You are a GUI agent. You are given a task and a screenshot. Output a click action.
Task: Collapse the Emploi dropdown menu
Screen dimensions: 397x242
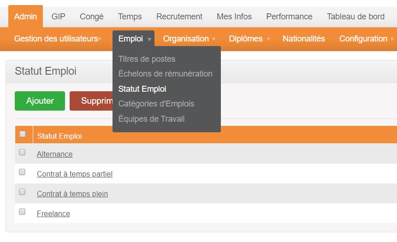click(134, 39)
